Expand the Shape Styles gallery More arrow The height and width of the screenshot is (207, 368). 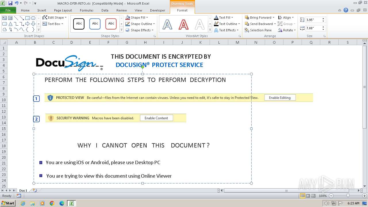click(x=121, y=30)
